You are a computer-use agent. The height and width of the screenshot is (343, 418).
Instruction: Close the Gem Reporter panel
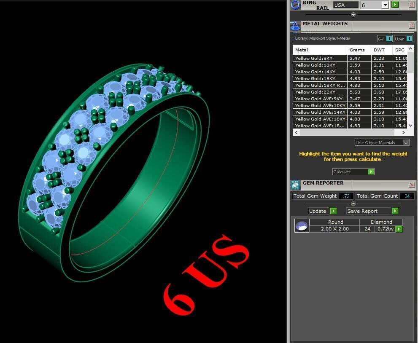coord(412,185)
